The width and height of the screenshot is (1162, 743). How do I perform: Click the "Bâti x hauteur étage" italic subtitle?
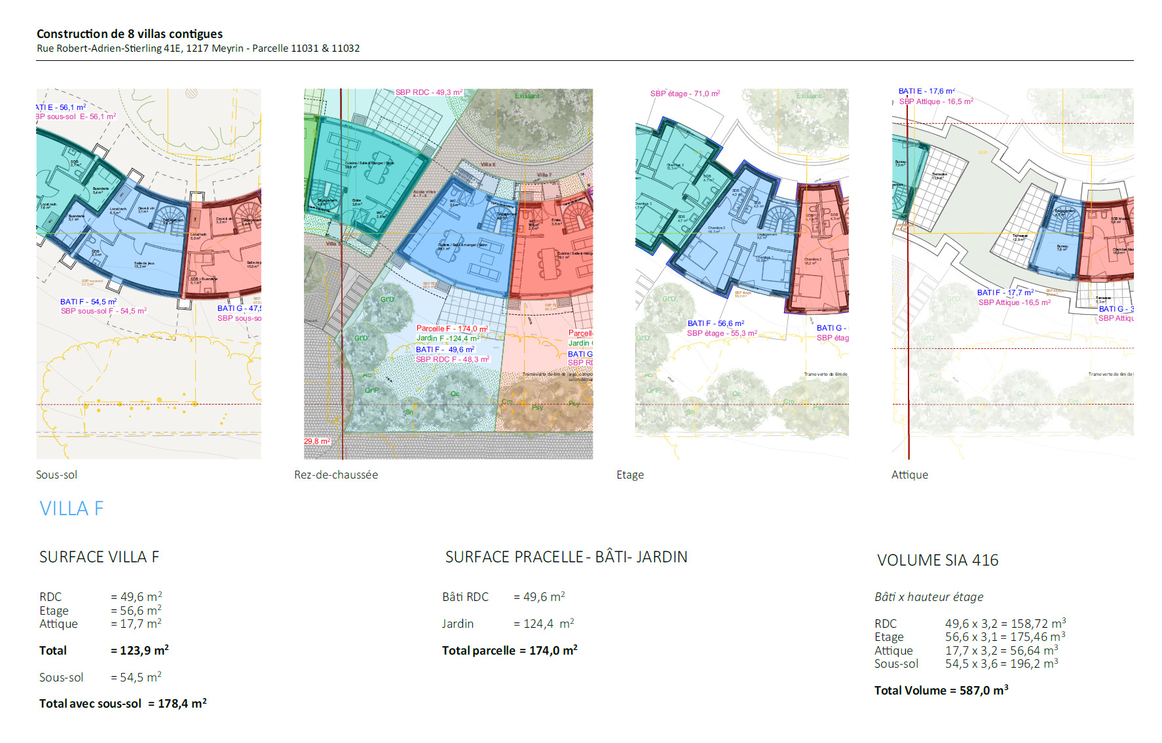[928, 597]
